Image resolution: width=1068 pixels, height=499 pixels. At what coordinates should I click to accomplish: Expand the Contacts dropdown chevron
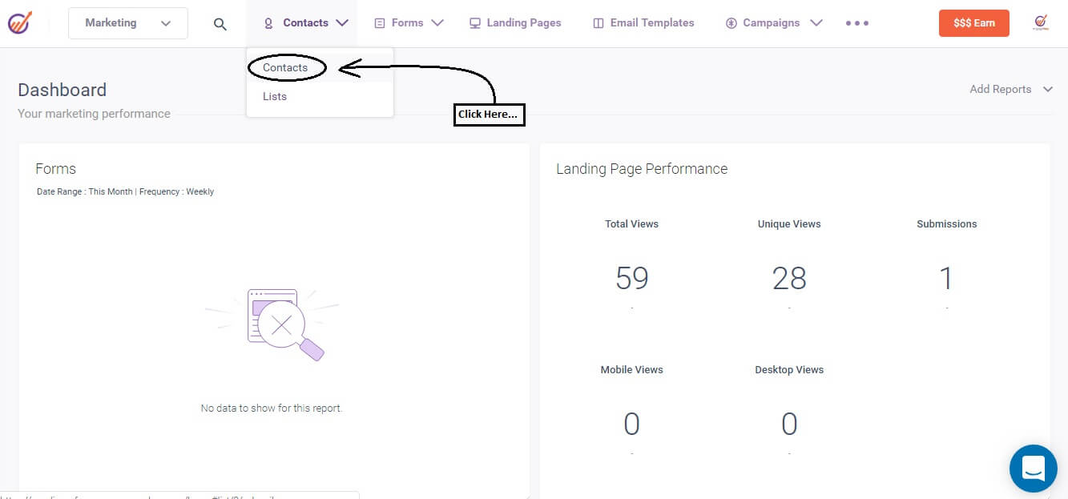pyautogui.click(x=342, y=22)
